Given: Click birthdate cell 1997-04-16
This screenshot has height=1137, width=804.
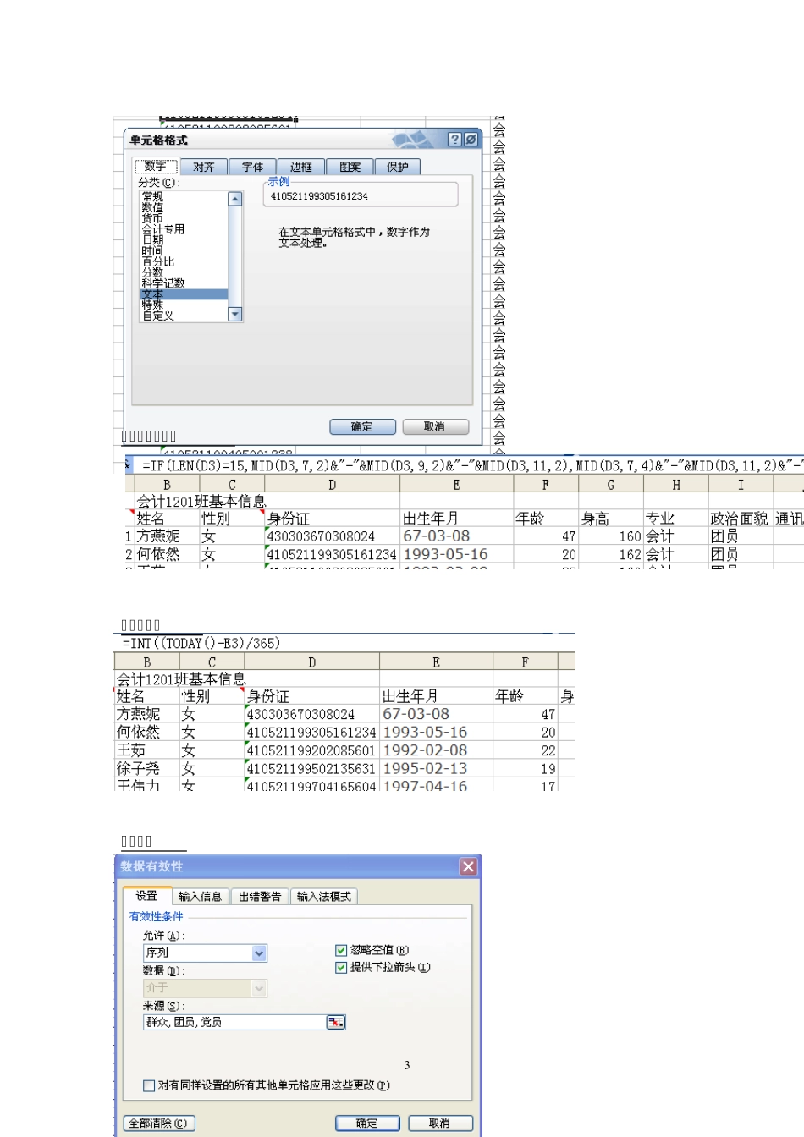Looking at the screenshot, I should [436, 785].
